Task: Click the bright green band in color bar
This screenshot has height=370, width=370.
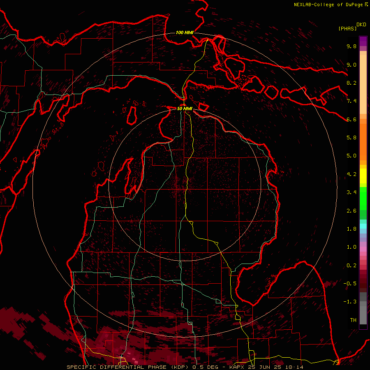Action: coord(363,199)
